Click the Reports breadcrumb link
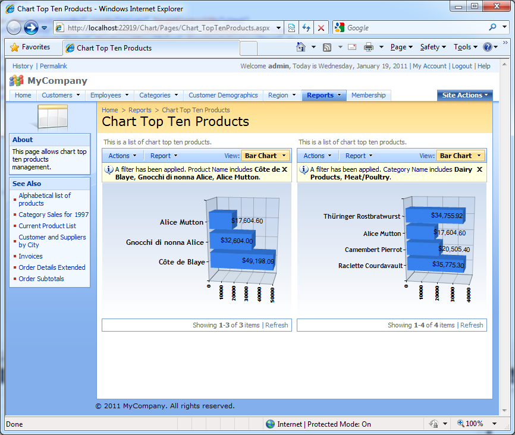Image resolution: width=515 pixels, height=435 pixels. [x=140, y=110]
